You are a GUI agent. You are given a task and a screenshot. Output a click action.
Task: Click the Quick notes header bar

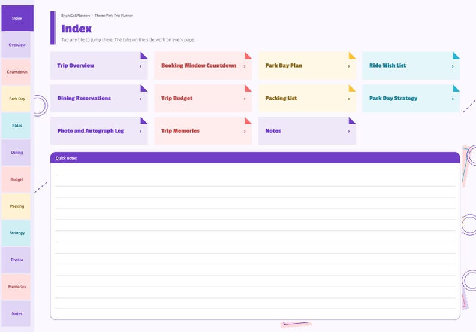pyautogui.click(x=255, y=158)
